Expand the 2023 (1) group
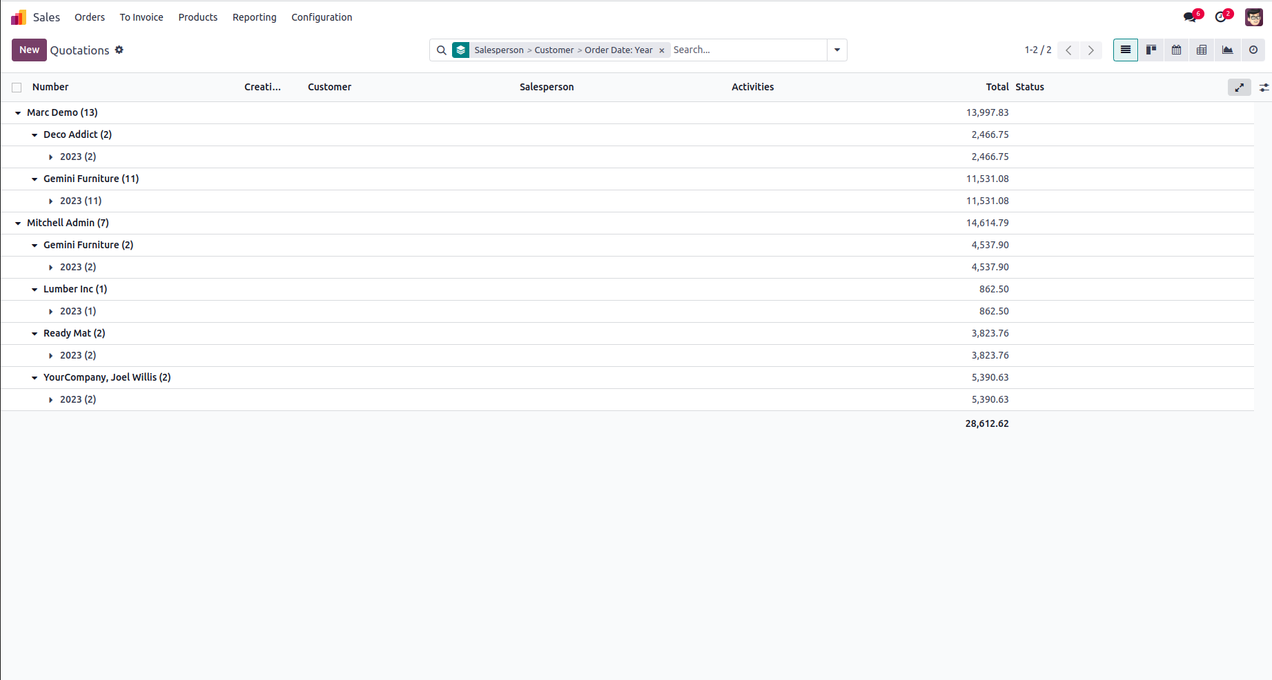1272x680 pixels. click(x=51, y=311)
